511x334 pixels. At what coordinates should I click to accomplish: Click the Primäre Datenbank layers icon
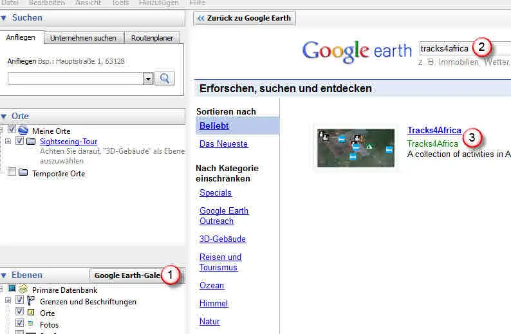coord(23,289)
